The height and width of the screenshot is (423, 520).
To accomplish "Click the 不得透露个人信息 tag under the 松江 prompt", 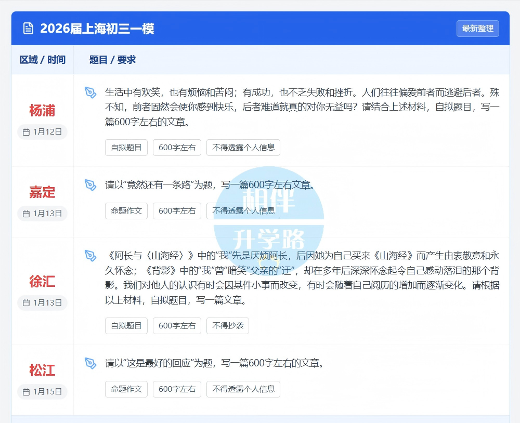I will [x=243, y=389].
